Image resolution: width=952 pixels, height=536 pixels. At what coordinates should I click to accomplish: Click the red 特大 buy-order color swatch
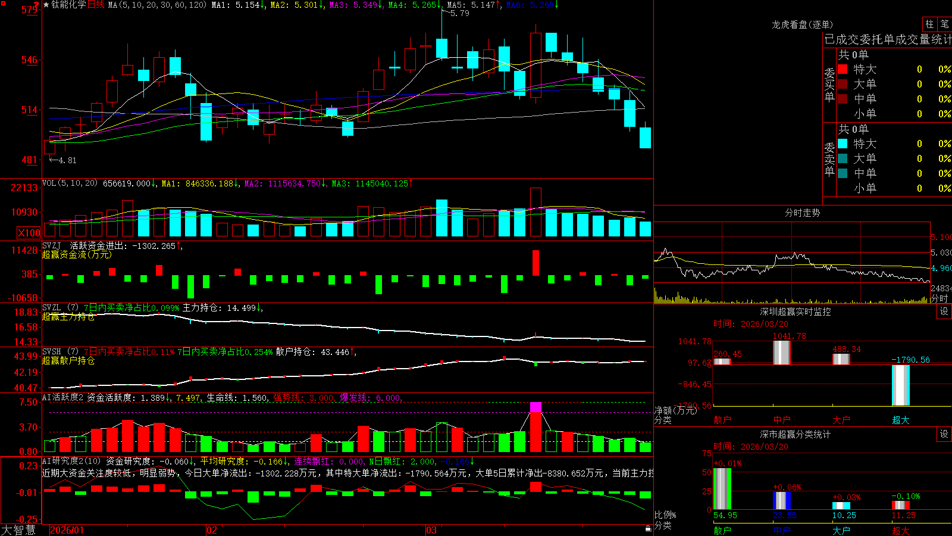(x=843, y=69)
